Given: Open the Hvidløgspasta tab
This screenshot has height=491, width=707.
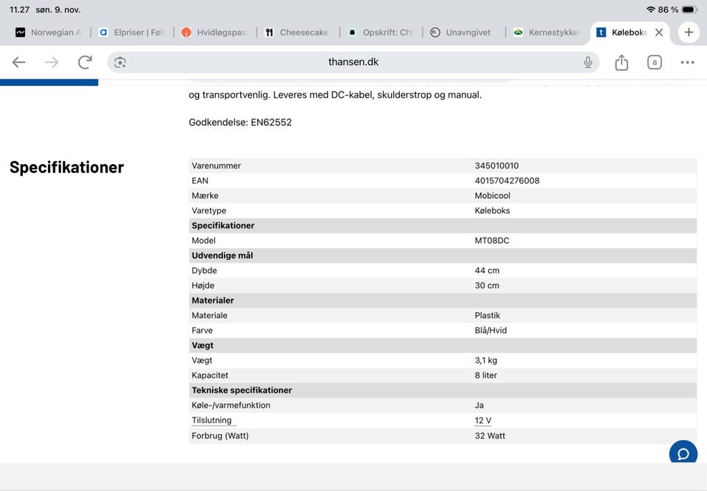Looking at the screenshot, I should click(214, 32).
